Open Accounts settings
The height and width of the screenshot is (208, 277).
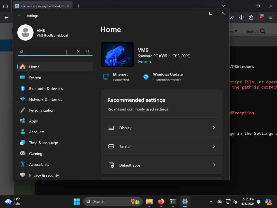click(55, 132)
